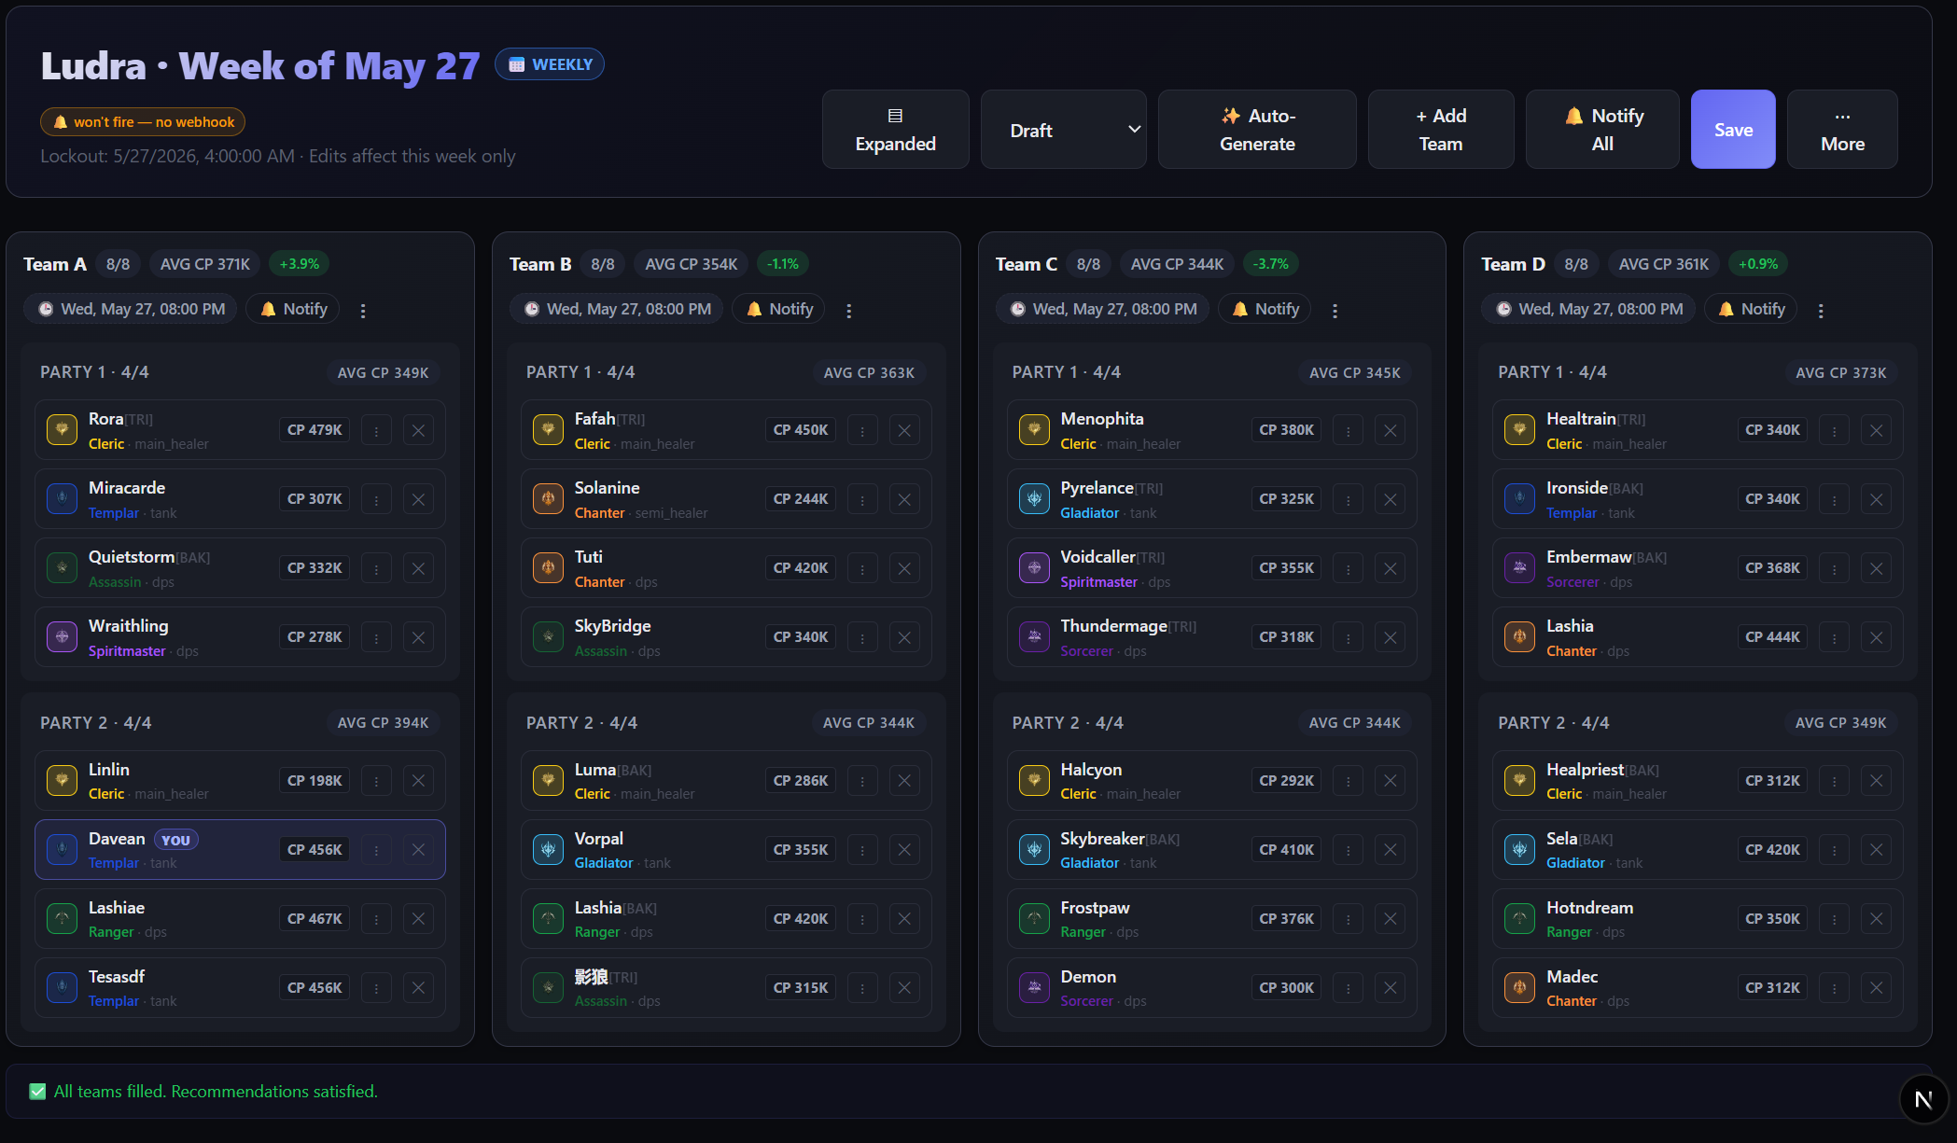
Task: Open member options for Hotndream
Action: tap(1835, 919)
